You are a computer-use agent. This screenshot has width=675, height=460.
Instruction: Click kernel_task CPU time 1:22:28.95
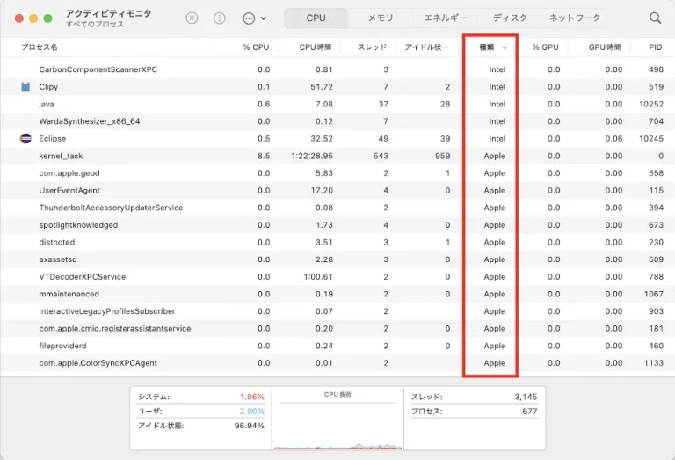click(312, 156)
